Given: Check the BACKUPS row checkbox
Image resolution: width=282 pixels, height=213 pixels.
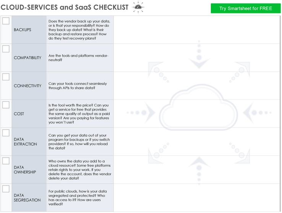Looking at the screenshot, I should tap(6, 21).
